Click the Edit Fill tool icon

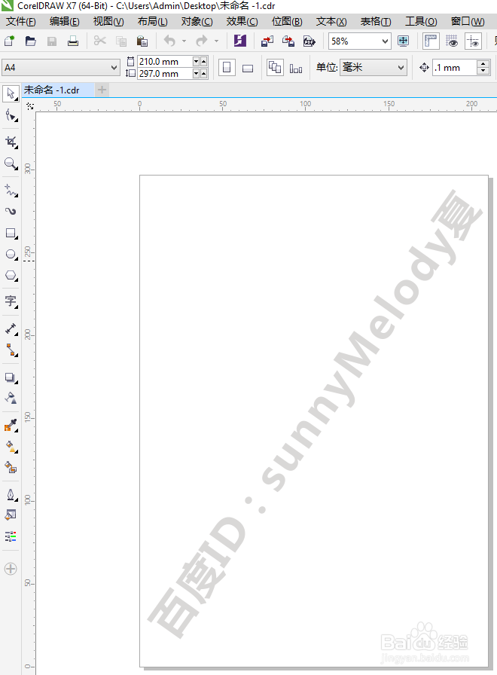pos(11,515)
